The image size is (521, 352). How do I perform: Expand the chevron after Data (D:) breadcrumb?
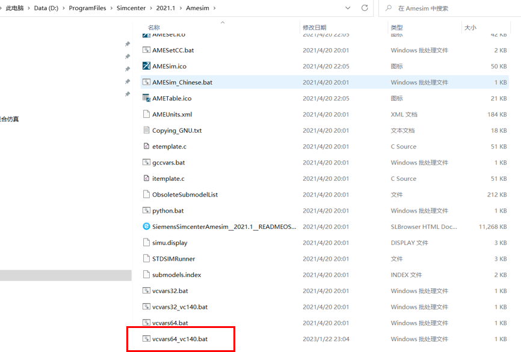pos(63,8)
